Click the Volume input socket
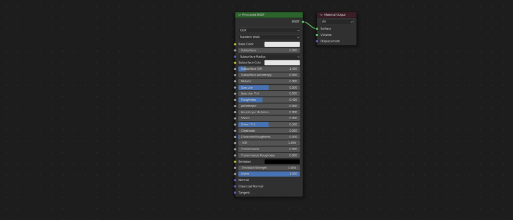 pyautogui.click(x=317, y=35)
